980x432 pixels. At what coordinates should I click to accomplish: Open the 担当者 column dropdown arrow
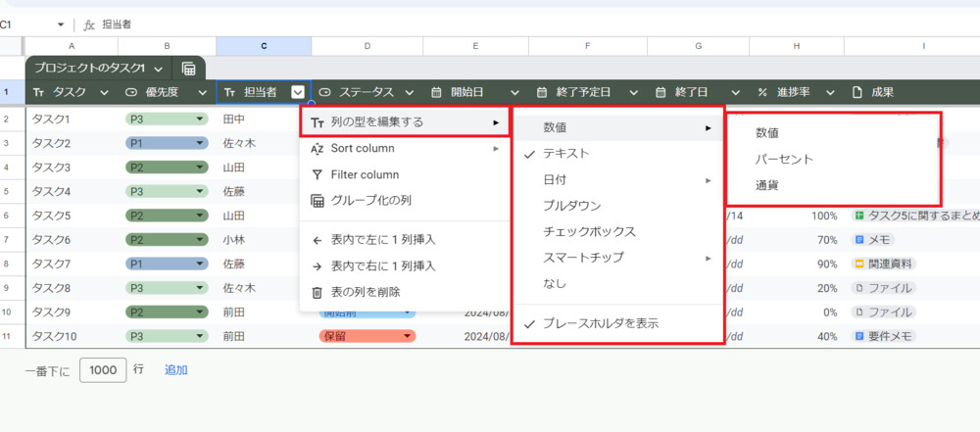coord(297,92)
